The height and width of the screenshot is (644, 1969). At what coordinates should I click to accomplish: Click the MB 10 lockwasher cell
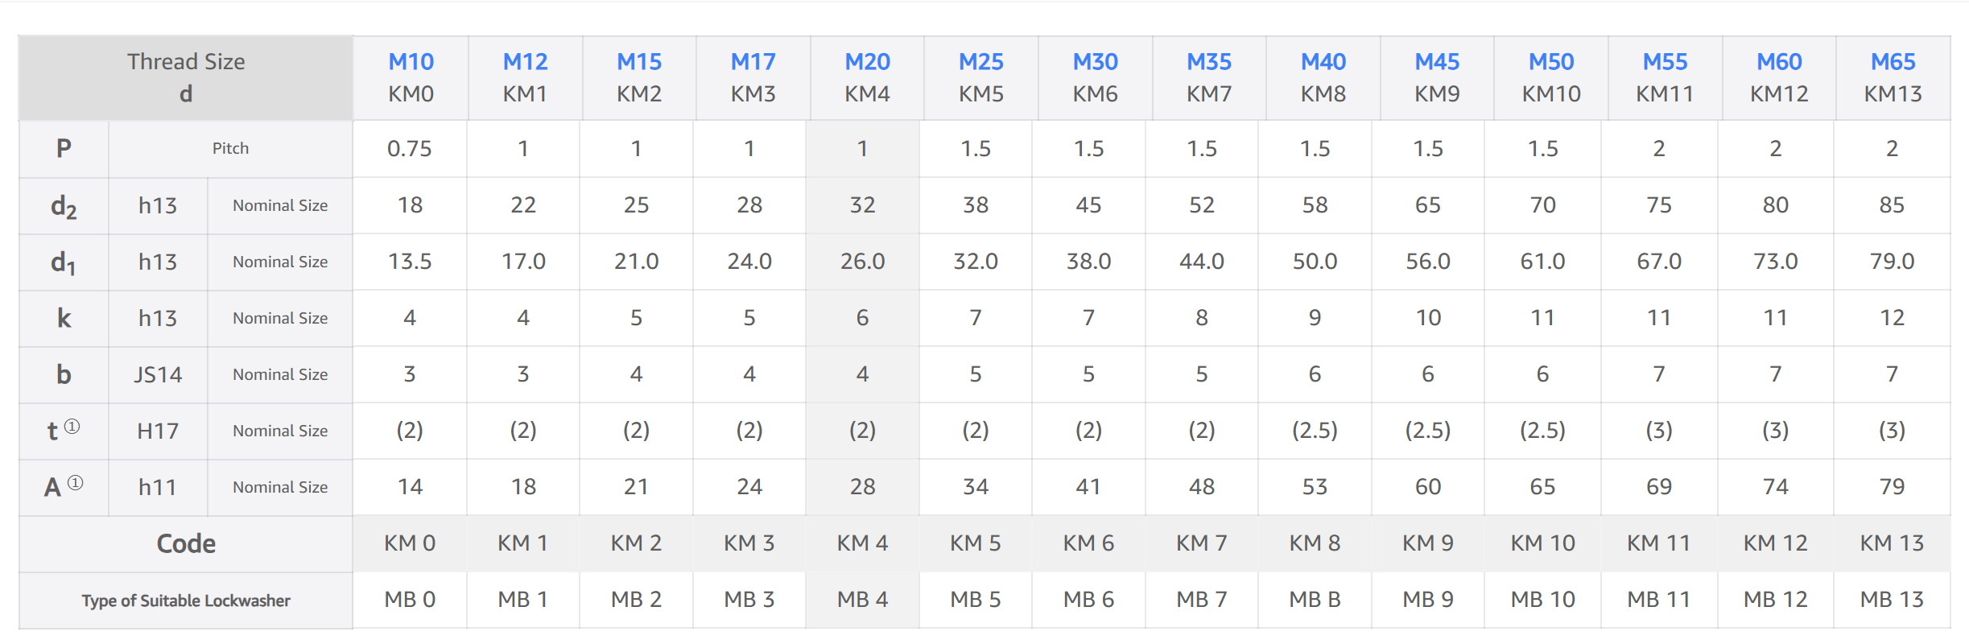[1542, 600]
